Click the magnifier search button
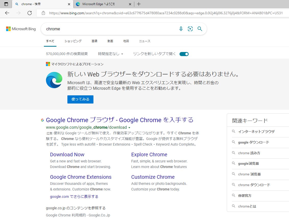The height and width of the screenshot is (219, 289). tap(200, 29)
